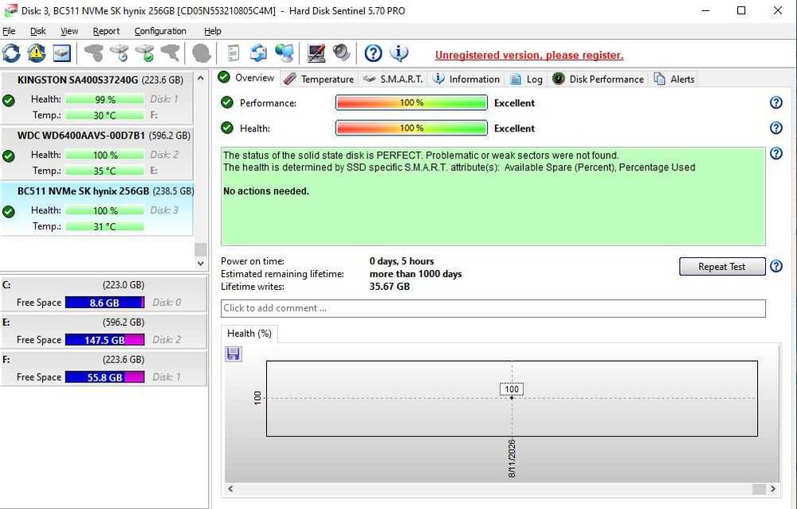Viewport: 797px width, 509px height.
Task: Click the Health 100 % gradient bar
Action: coord(411,128)
